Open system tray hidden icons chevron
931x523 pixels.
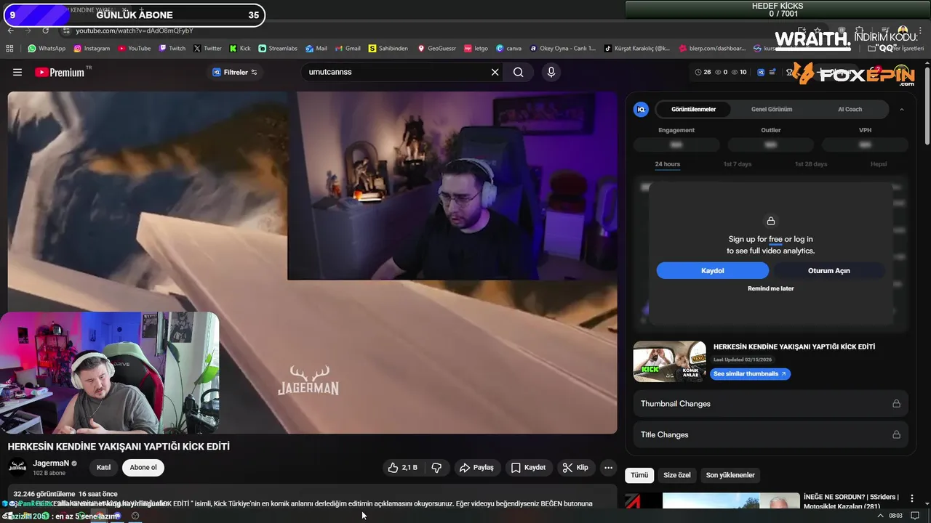coord(880,516)
